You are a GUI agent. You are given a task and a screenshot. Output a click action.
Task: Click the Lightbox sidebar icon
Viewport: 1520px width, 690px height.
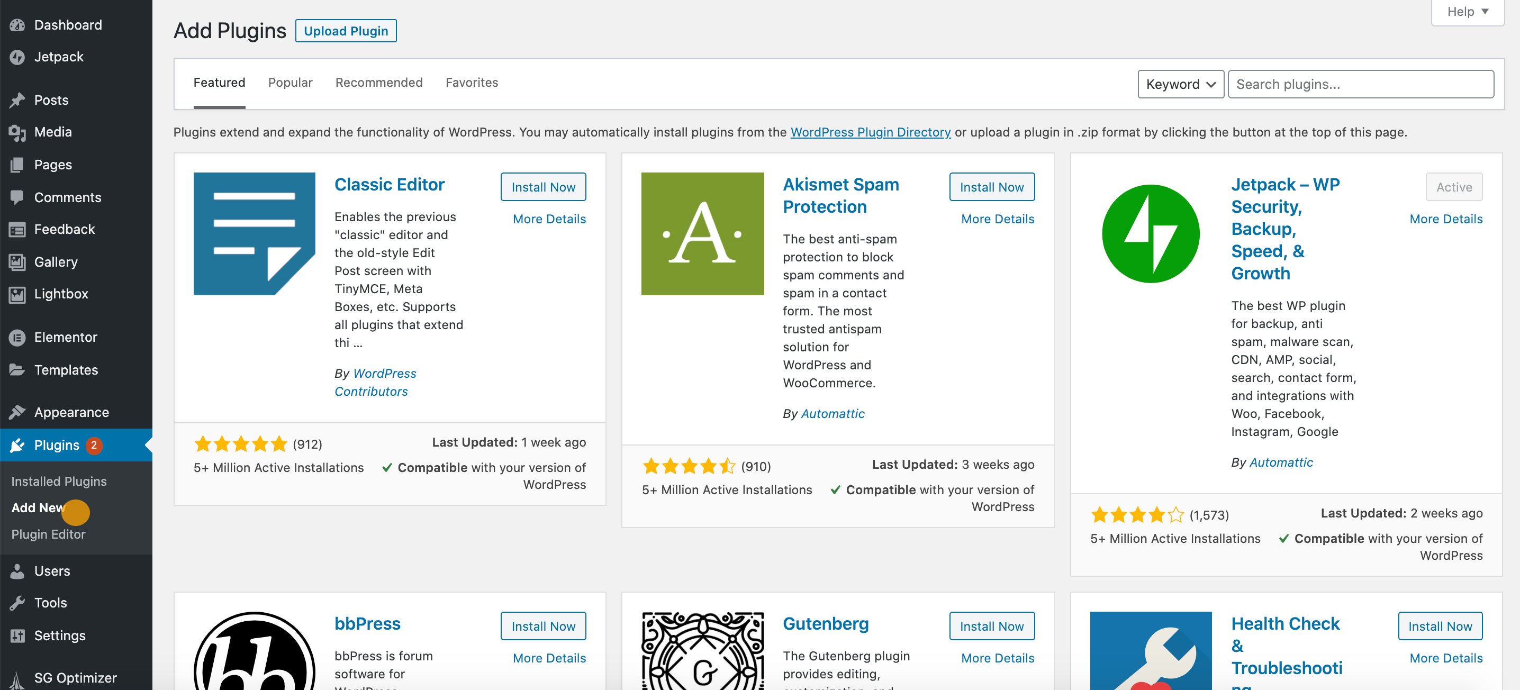[17, 294]
